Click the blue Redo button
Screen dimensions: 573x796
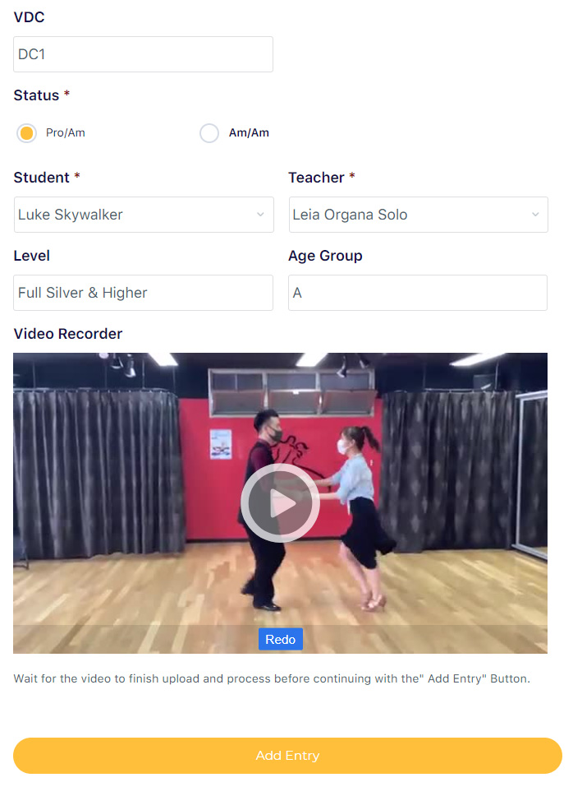pyautogui.click(x=280, y=639)
